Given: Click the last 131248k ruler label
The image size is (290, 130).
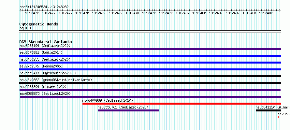Looking at the screenshot, I should [266, 13].
